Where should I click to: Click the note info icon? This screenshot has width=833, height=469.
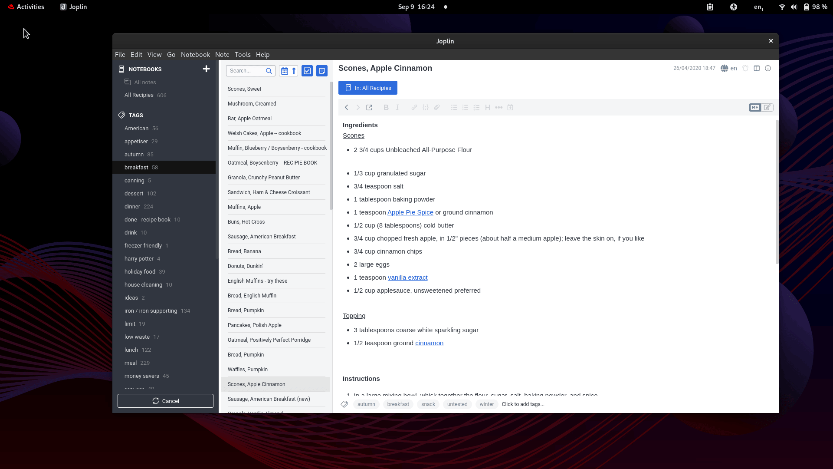tap(768, 68)
